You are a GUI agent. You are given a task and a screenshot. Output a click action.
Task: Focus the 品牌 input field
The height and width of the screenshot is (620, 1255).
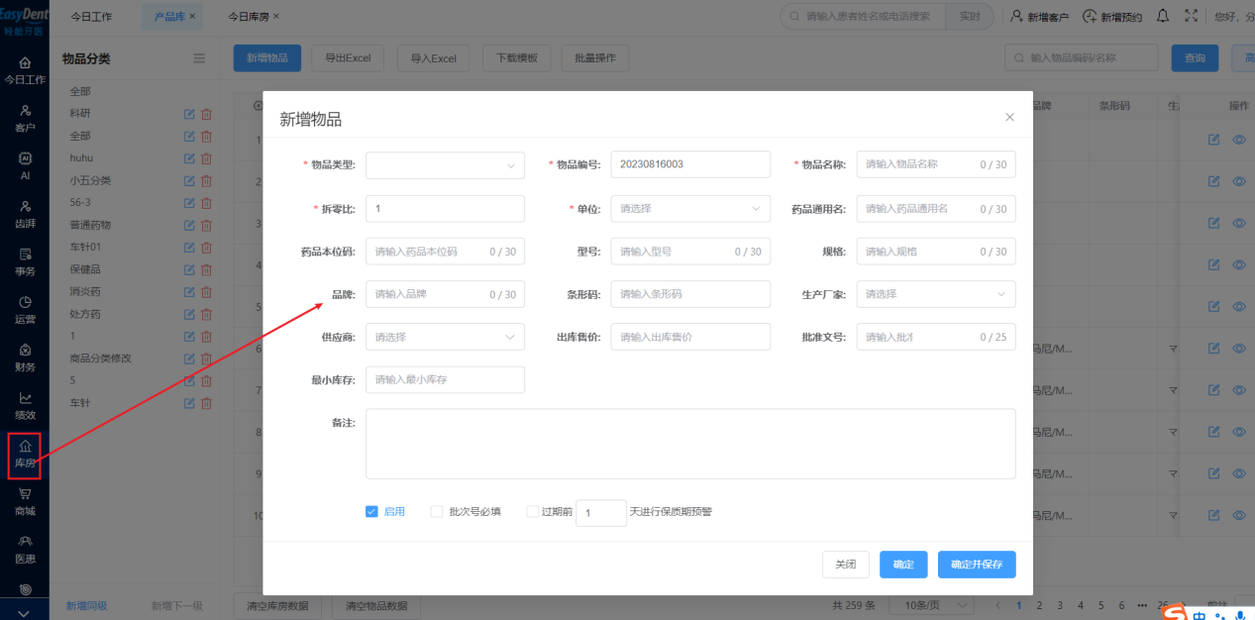pyautogui.click(x=445, y=294)
